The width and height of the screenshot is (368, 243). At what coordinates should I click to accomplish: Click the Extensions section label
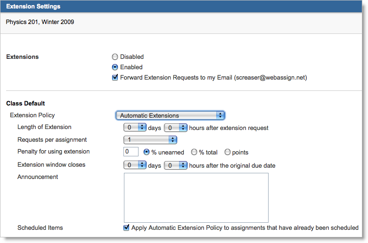22,57
